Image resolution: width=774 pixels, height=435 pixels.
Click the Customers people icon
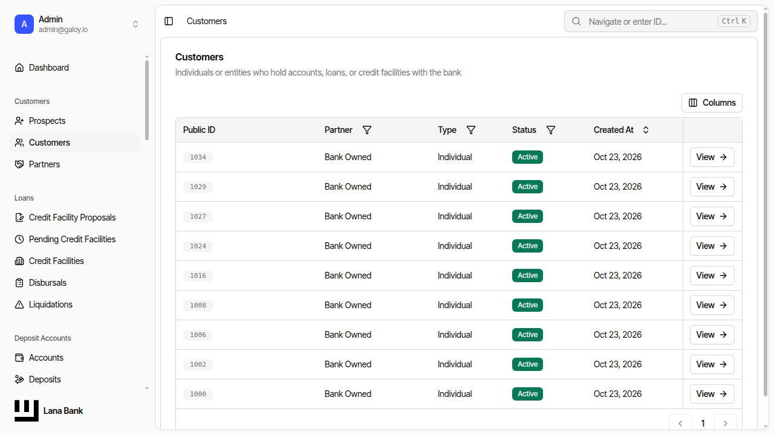coord(19,143)
